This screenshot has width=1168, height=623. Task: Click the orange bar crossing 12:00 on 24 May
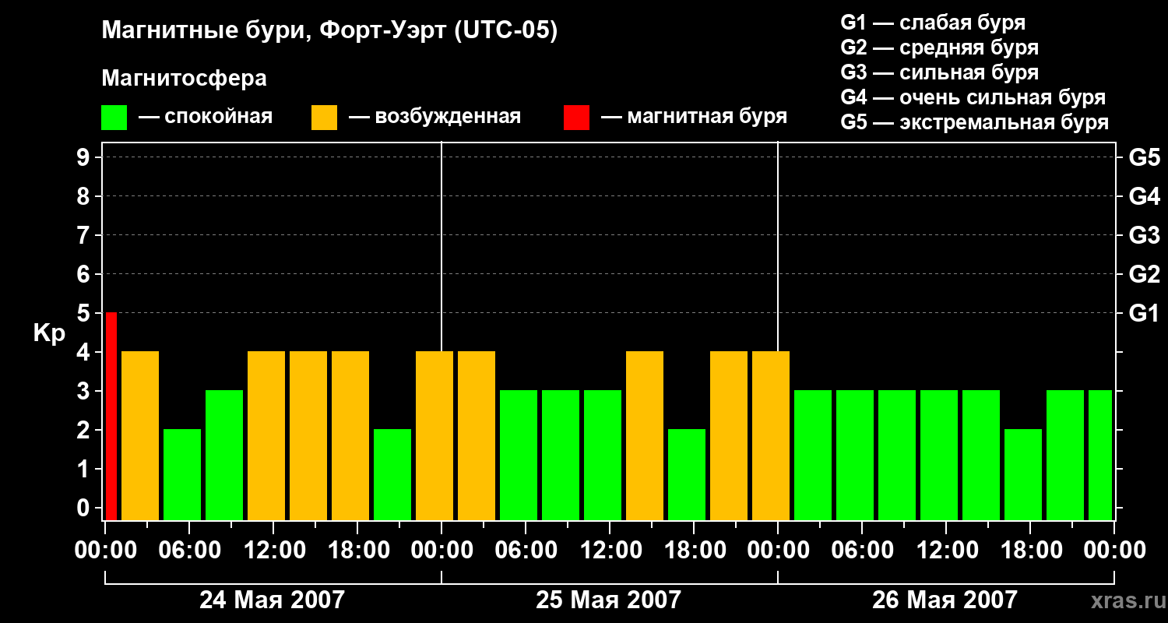pos(266,435)
